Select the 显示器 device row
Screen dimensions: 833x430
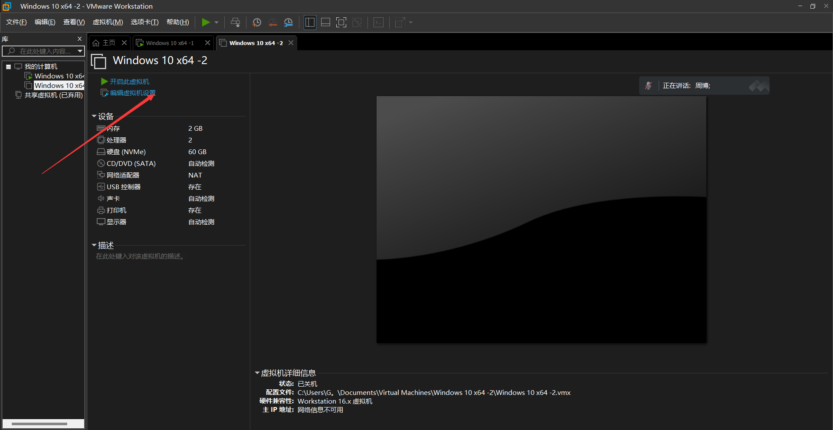[170, 222]
